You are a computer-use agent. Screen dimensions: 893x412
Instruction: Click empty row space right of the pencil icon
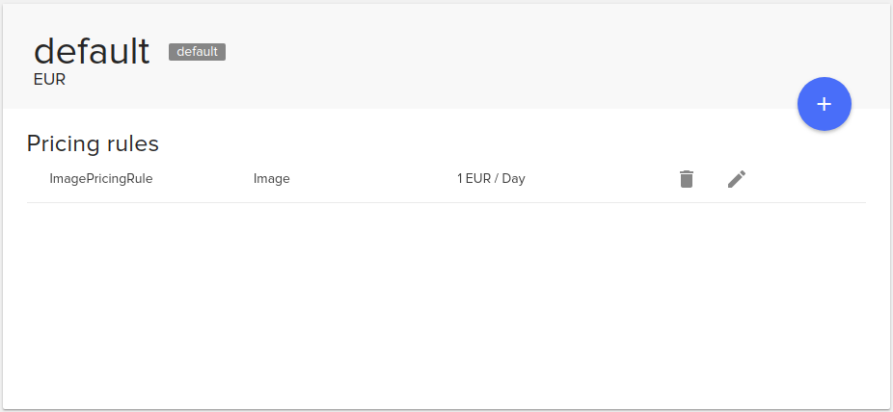point(810,179)
